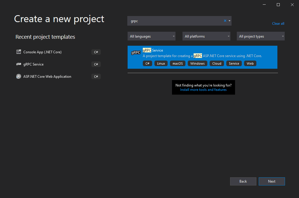Click the C# badge next to Console App

coord(96,52)
